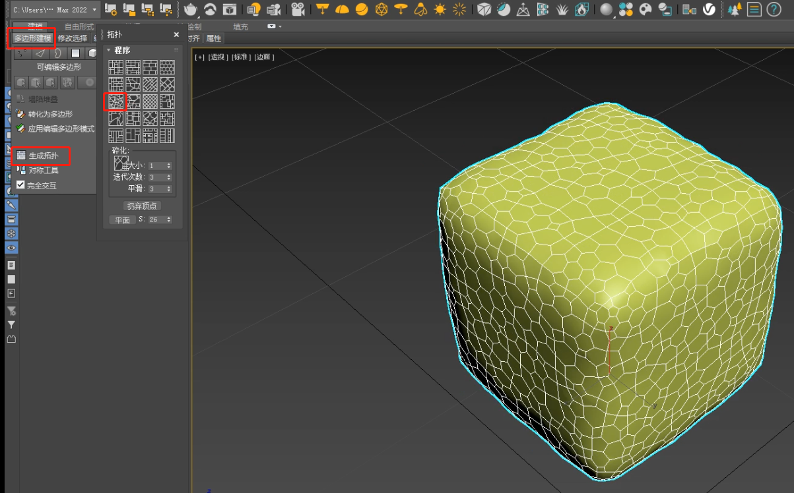
Task: Switch to the 自由形式 ribbon tab
Action: (x=79, y=26)
